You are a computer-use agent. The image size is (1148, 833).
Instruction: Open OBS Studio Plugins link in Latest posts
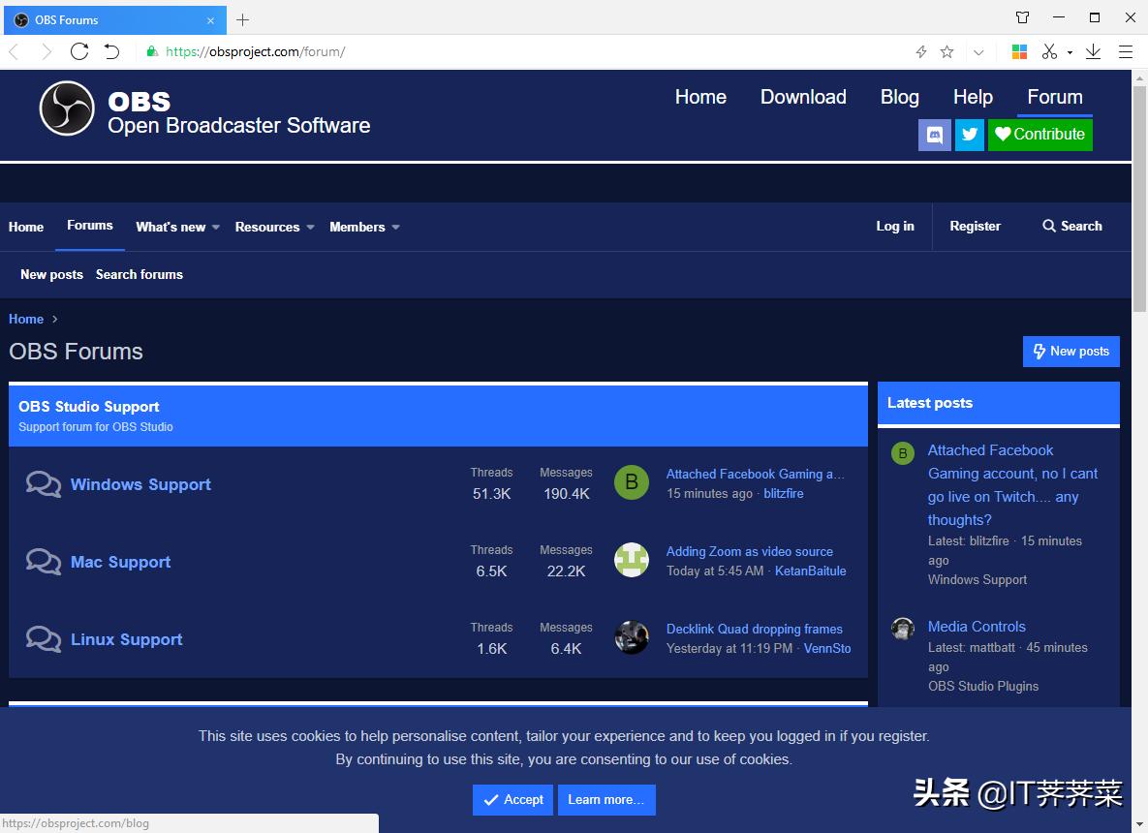tap(983, 686)
